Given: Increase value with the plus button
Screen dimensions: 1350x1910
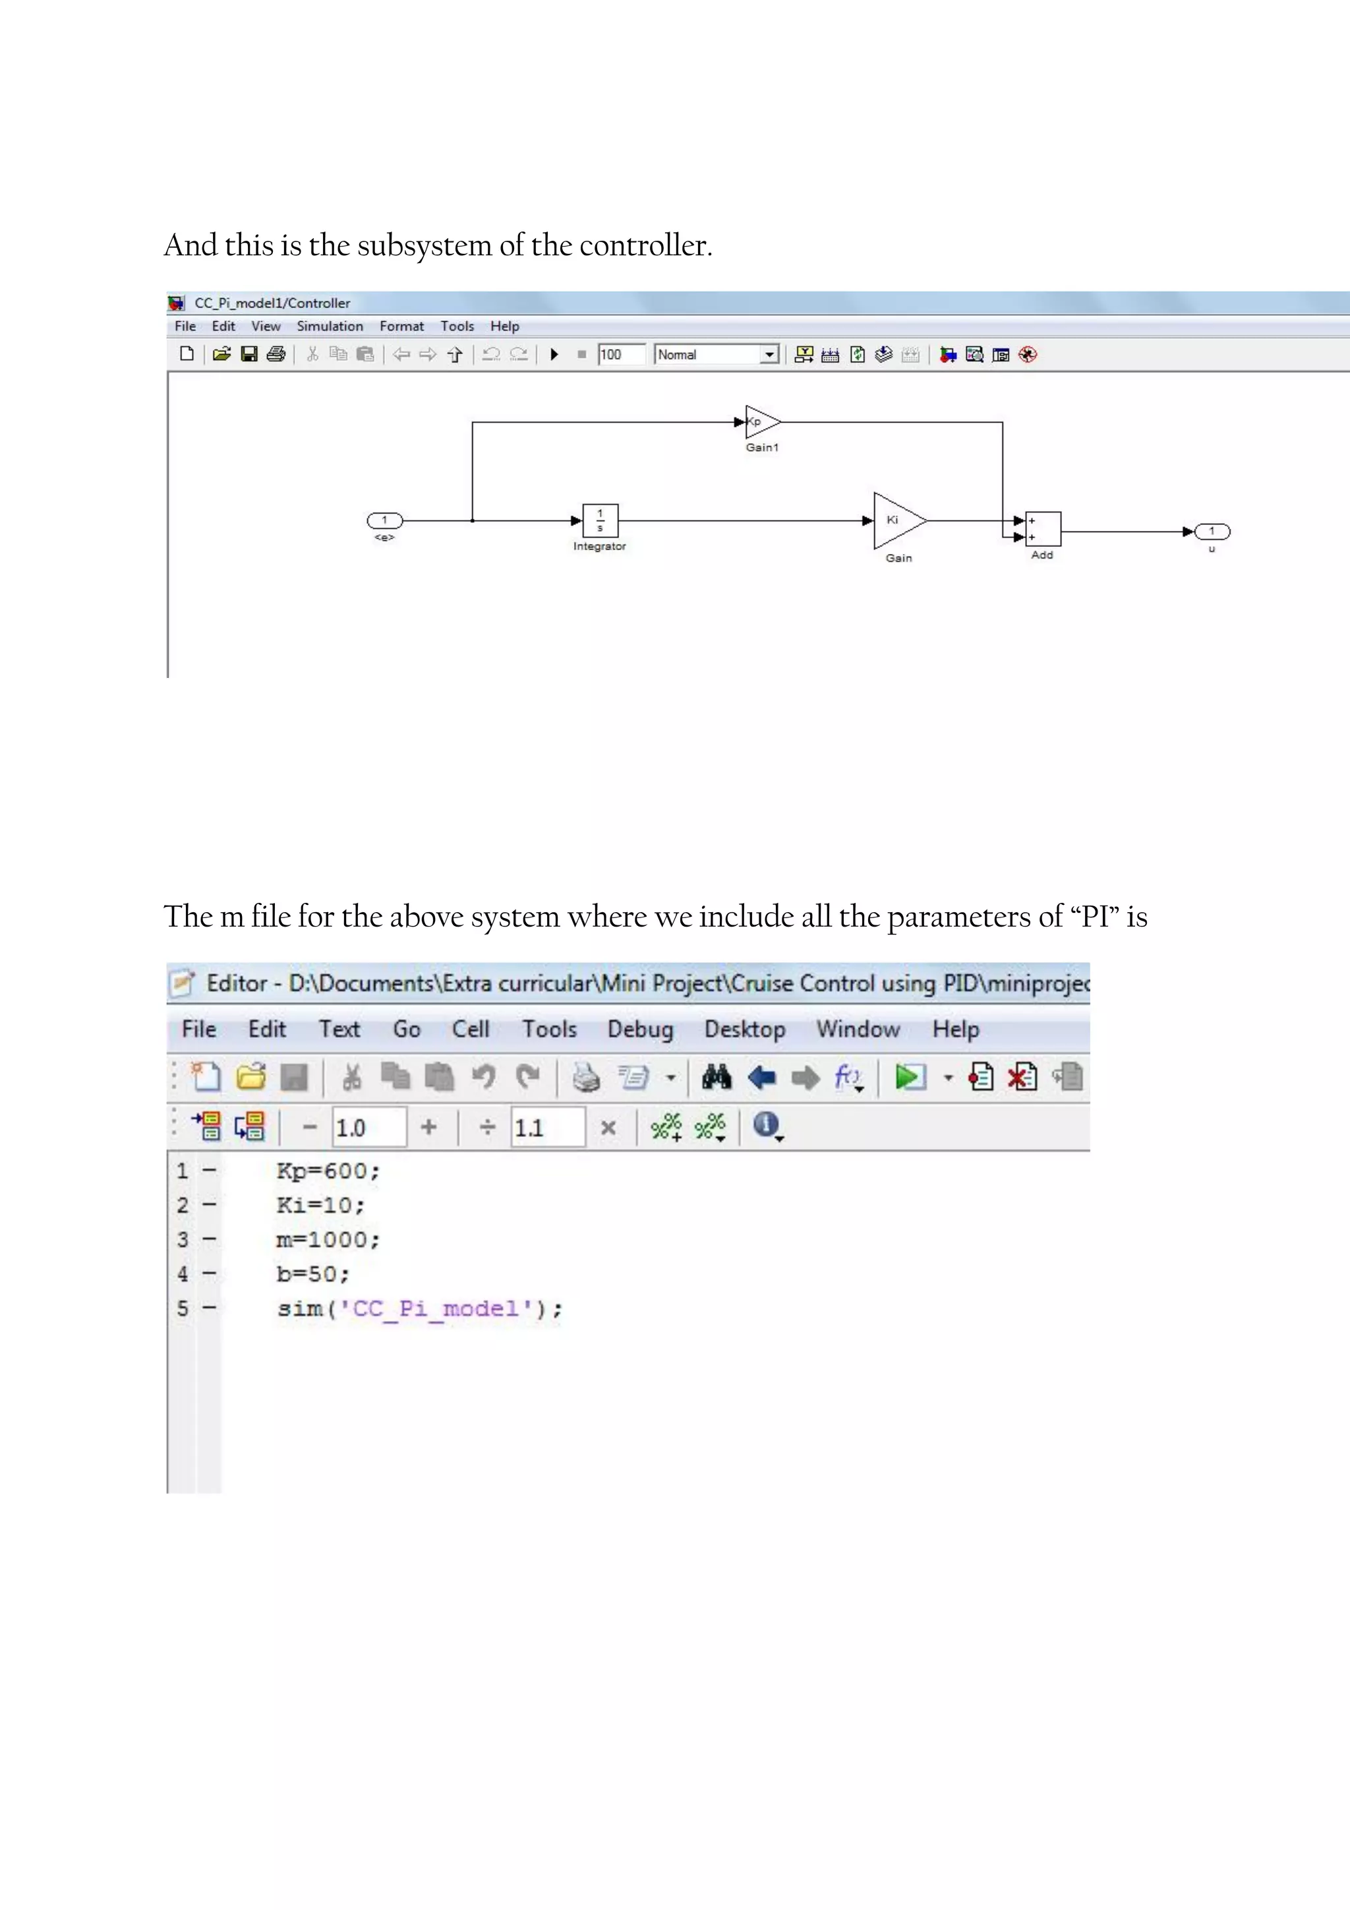Looking at the screenshot, I should pyautogui.click(x=429, y=1127).
